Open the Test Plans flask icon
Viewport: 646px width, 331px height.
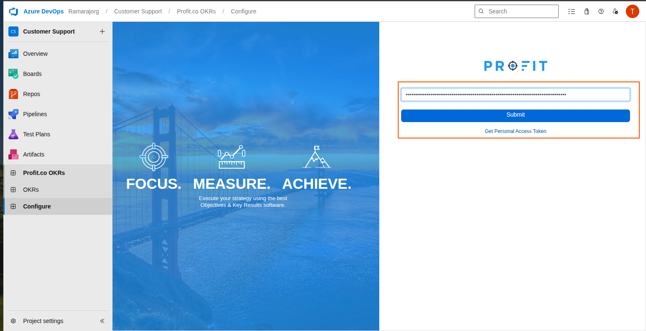13,134
